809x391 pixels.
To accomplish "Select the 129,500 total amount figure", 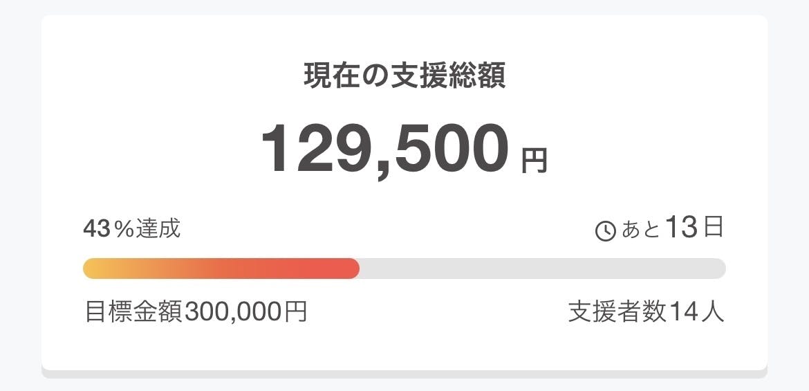I will [384, 148].
